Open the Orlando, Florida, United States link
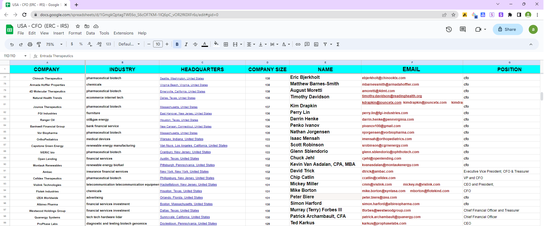The image size is (544, 226). (x=181, y=198)
